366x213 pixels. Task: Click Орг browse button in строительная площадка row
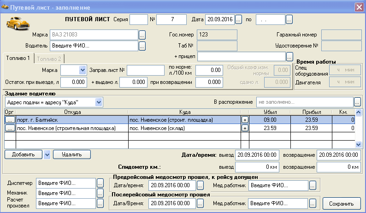tap(10, 128)
